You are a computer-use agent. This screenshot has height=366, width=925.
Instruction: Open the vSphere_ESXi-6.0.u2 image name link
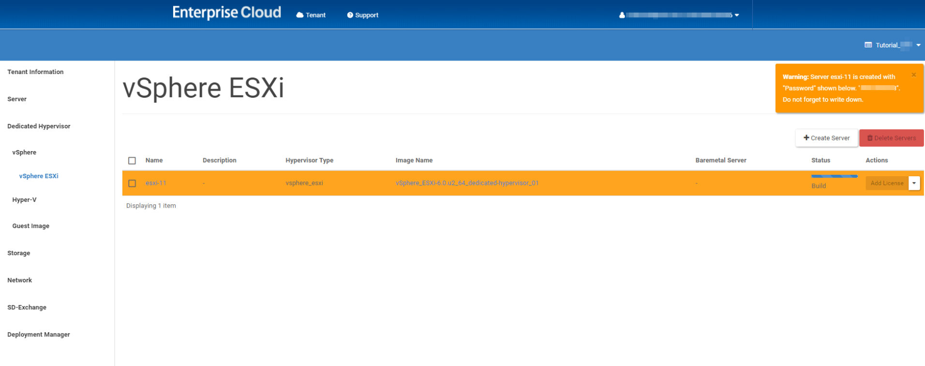[x=467, y=183]
